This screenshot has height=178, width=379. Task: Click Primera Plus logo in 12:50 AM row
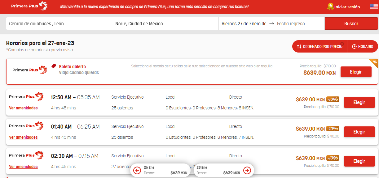(x=26, y=96)
